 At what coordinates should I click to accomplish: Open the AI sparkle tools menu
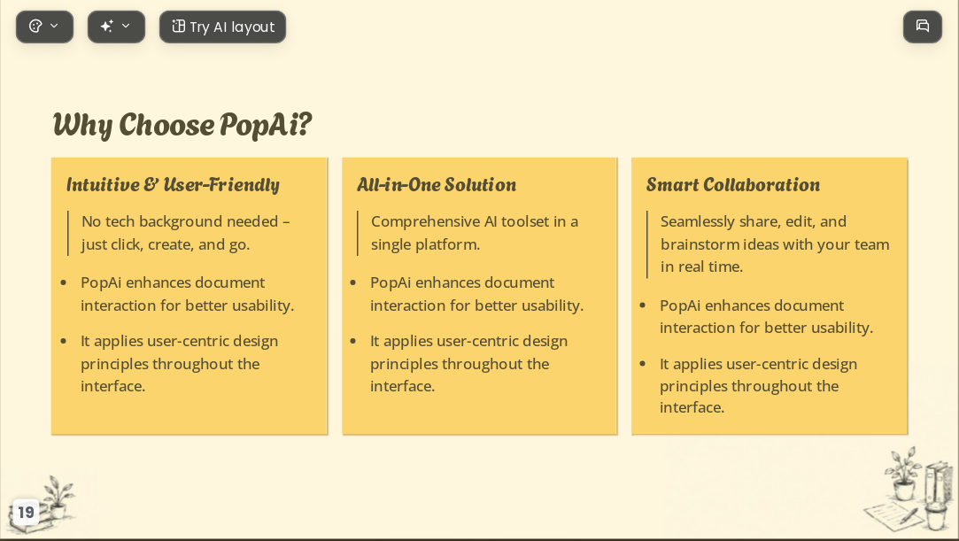(107, 27)
